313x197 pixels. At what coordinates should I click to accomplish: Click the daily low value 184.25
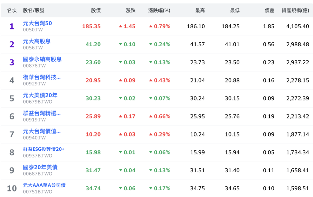coord(230,26)
